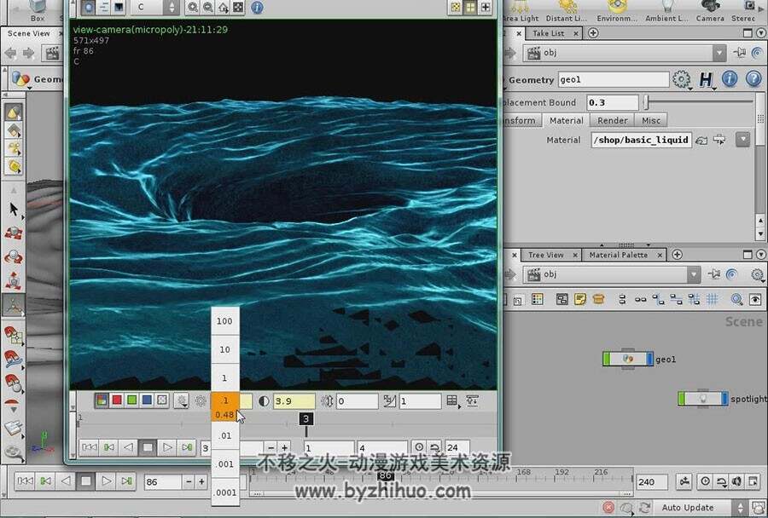Toggle real-time playback in render window
Screen dimensions: 768x518
[419, 447]
